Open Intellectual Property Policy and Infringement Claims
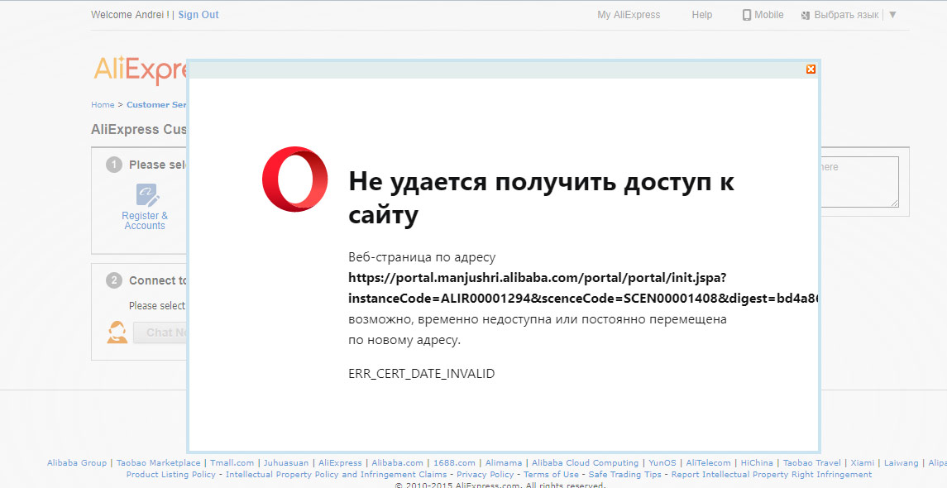 coord(337,474)
